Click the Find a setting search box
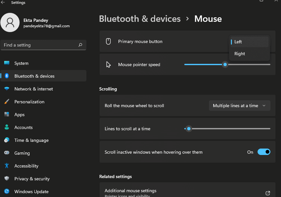 (39, 45)
